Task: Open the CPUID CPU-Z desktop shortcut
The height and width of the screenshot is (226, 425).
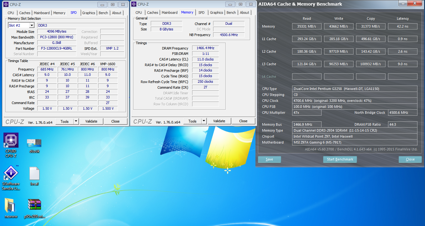Action: click(x=11, y=145)
